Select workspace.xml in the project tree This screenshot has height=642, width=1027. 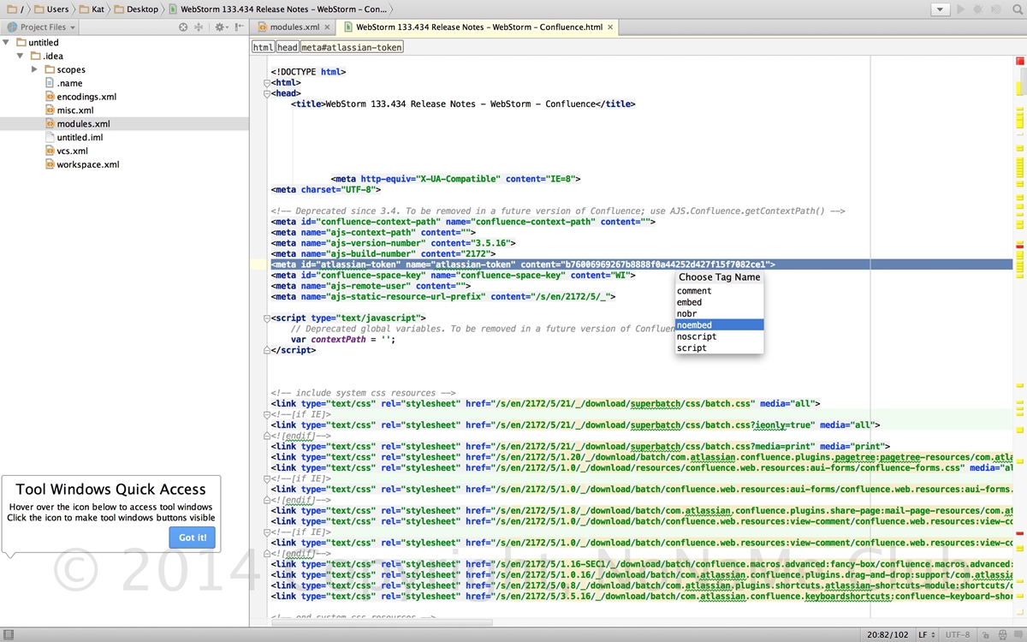pos(87,164)
